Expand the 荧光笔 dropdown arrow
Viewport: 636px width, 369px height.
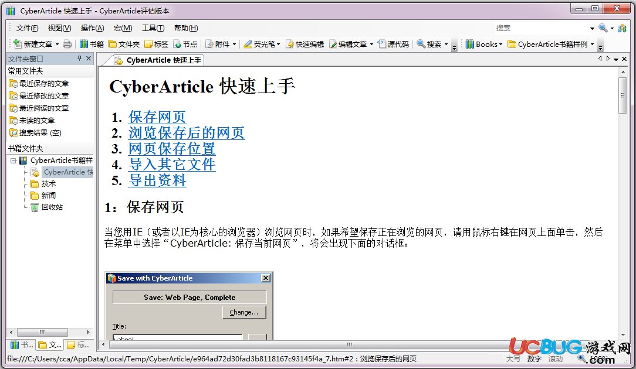[278, 44]
